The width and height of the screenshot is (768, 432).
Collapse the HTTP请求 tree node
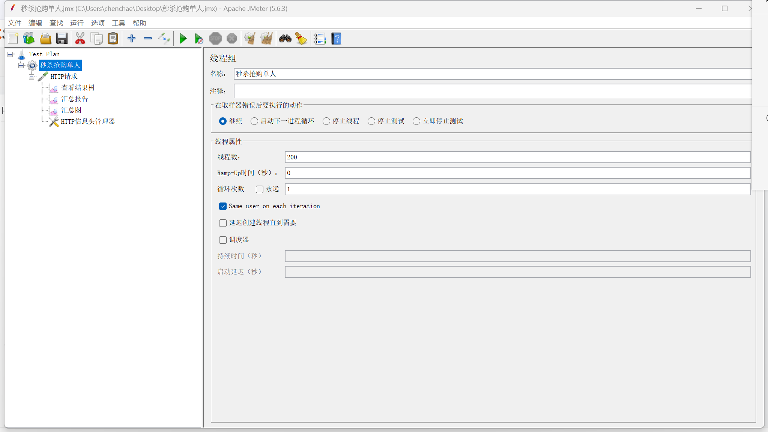[32, 76]
